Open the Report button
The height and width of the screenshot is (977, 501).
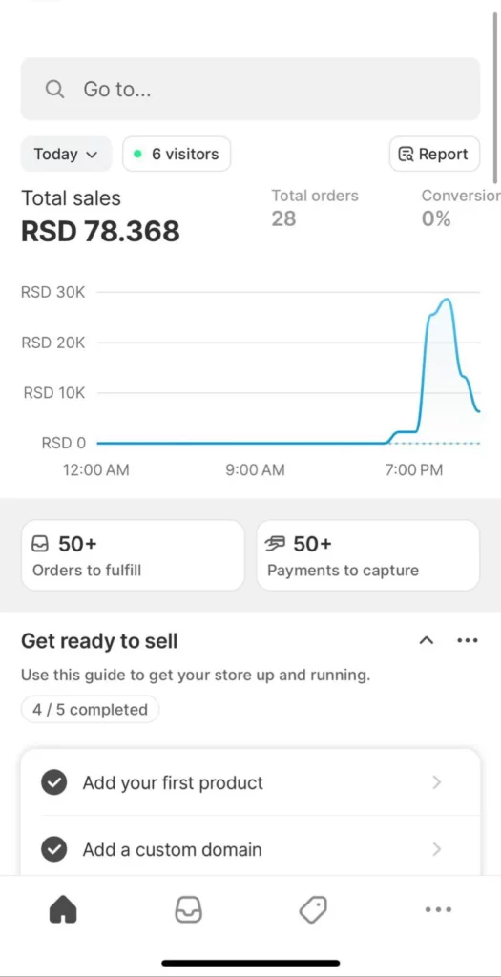pos(435,154)
